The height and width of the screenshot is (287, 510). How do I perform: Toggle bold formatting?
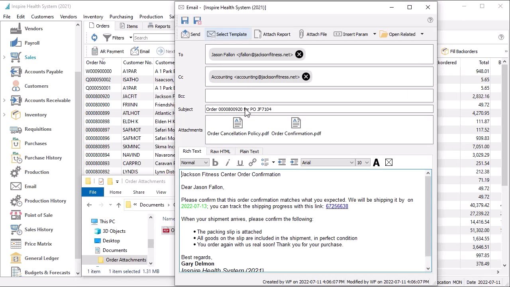tap(216, 163)
